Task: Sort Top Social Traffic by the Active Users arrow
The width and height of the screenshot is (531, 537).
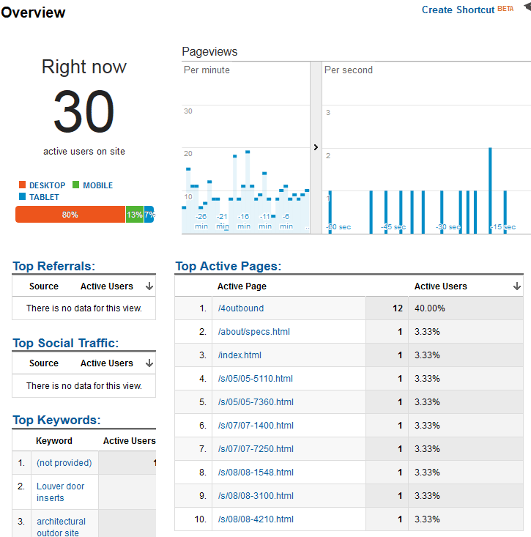Action: 149,363
